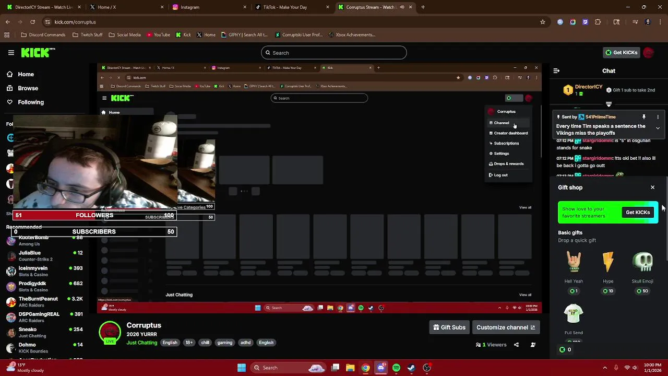668x376 pixels.
Task: Click the chill tag
Action: point(205,343)
